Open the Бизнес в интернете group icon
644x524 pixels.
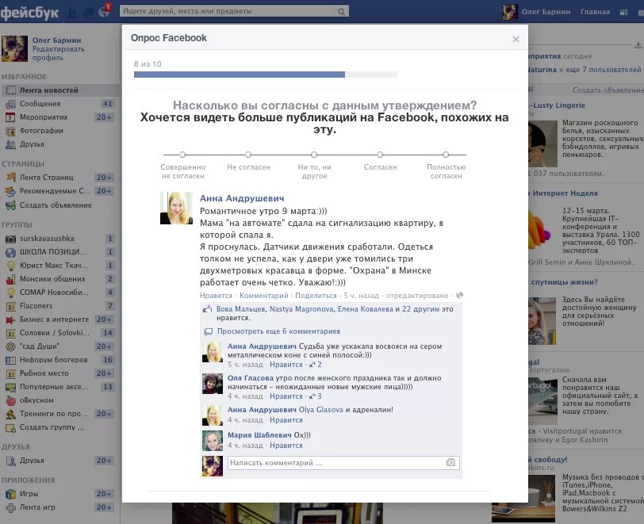point(10,319)
